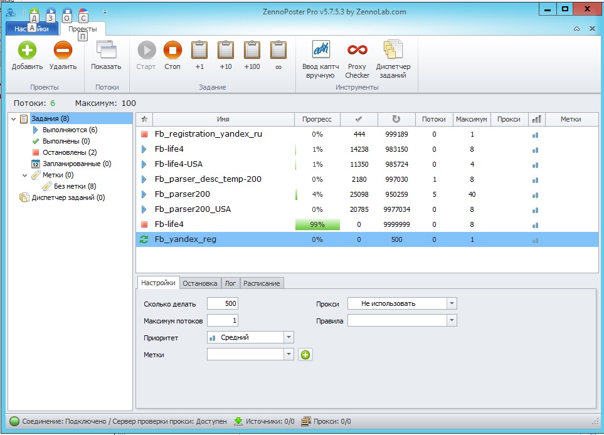Screen dimensions: 604x435
Task: Click the infinity task clipboard icon
Action: pyautogui.click(x=278, y=51)
